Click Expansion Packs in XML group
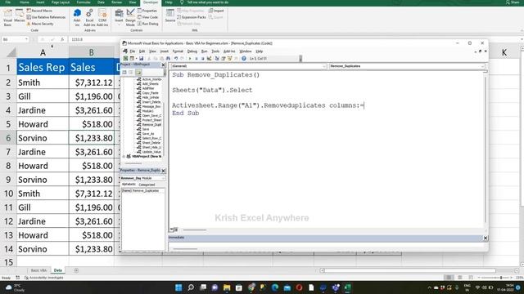The height and width of the screenshot is (294, 524). (192, 17)
